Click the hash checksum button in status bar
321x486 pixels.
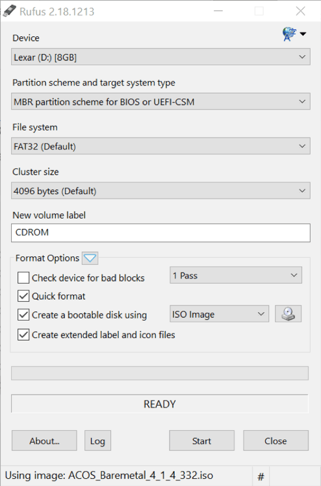click(261, 476)
